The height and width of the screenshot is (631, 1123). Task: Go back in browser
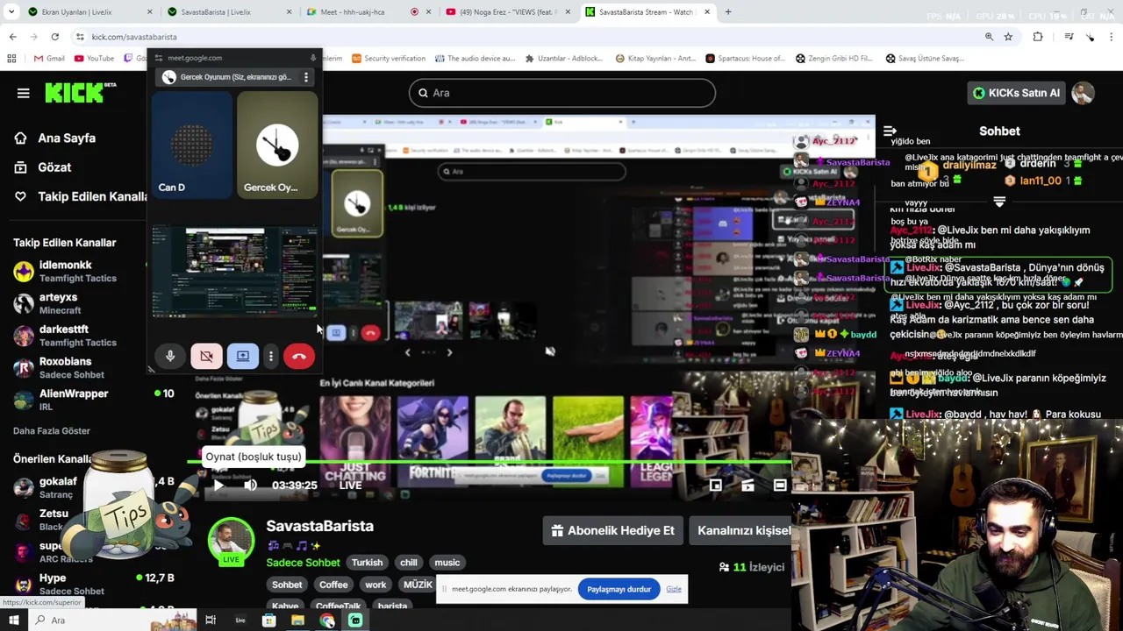coord(12,37)
